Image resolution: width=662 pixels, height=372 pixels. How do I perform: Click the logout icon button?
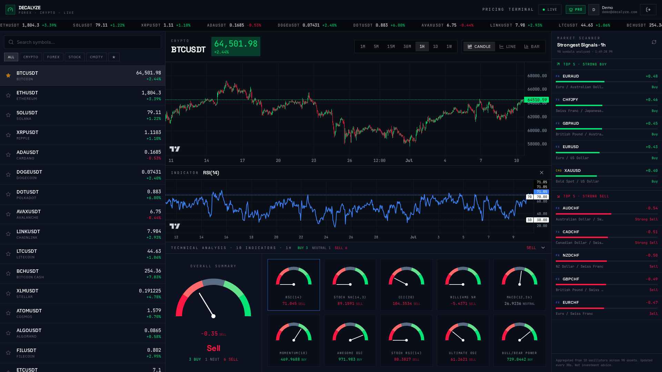click(x=648, y=10)
